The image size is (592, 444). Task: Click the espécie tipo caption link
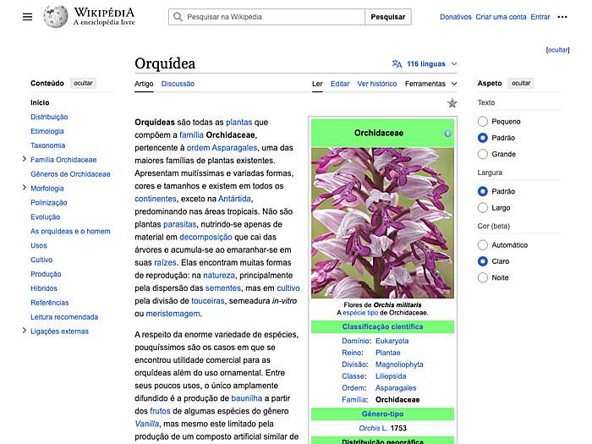tap(360, 313)
